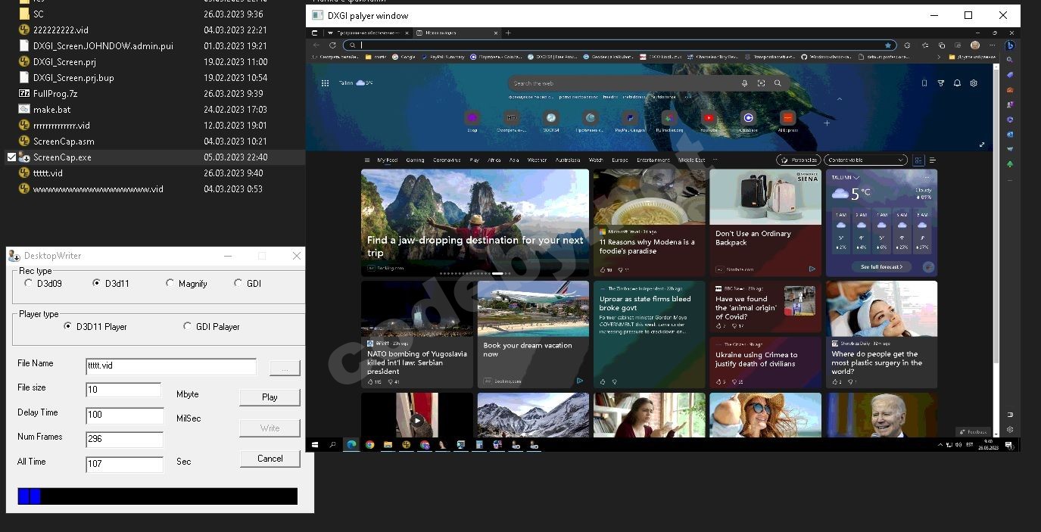Untick the checkbox beside ScreenCap.exe
The height and width of the screenshot is (532, 1041).
pos(11,157)
